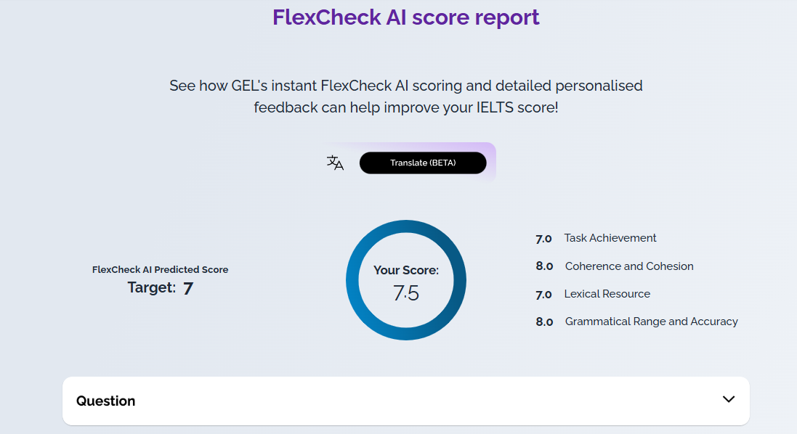
Task: Select the Task Achievement criterion label
Action: click(x=610, y=238)
